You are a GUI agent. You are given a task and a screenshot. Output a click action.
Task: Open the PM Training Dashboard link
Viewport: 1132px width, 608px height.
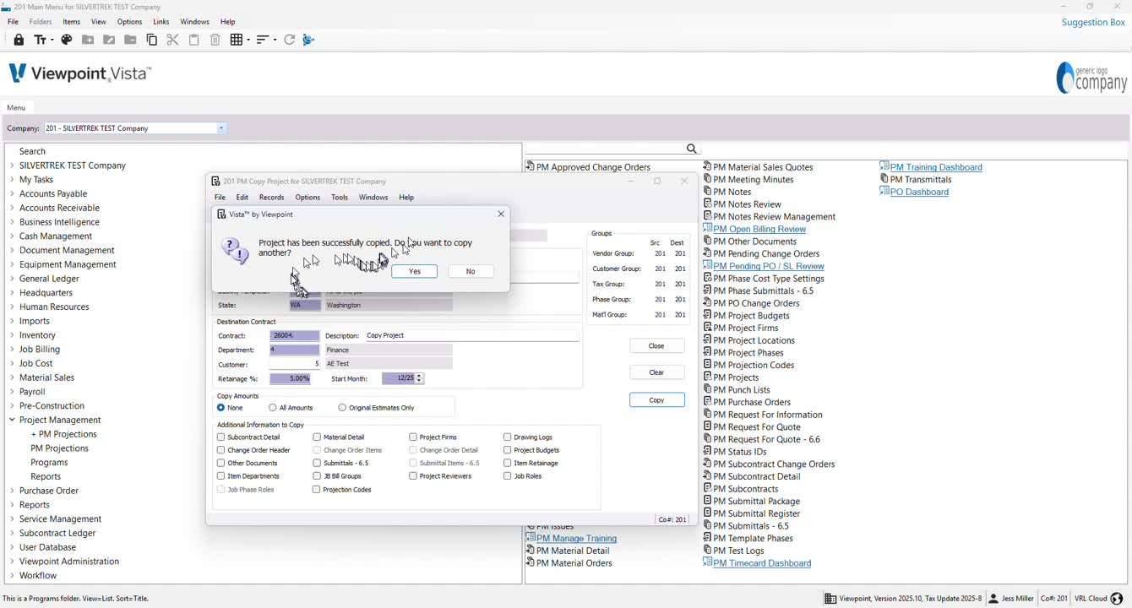(935, 167)
